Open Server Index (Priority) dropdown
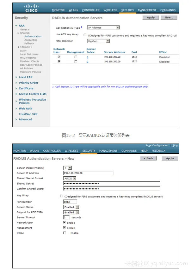The image size is (191, 270). coord(68,168)
